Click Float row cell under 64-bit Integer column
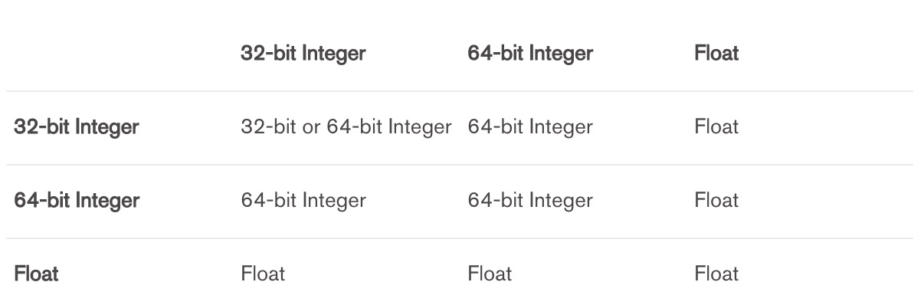This screenshot has height=305, width=924. click(490, 274)
